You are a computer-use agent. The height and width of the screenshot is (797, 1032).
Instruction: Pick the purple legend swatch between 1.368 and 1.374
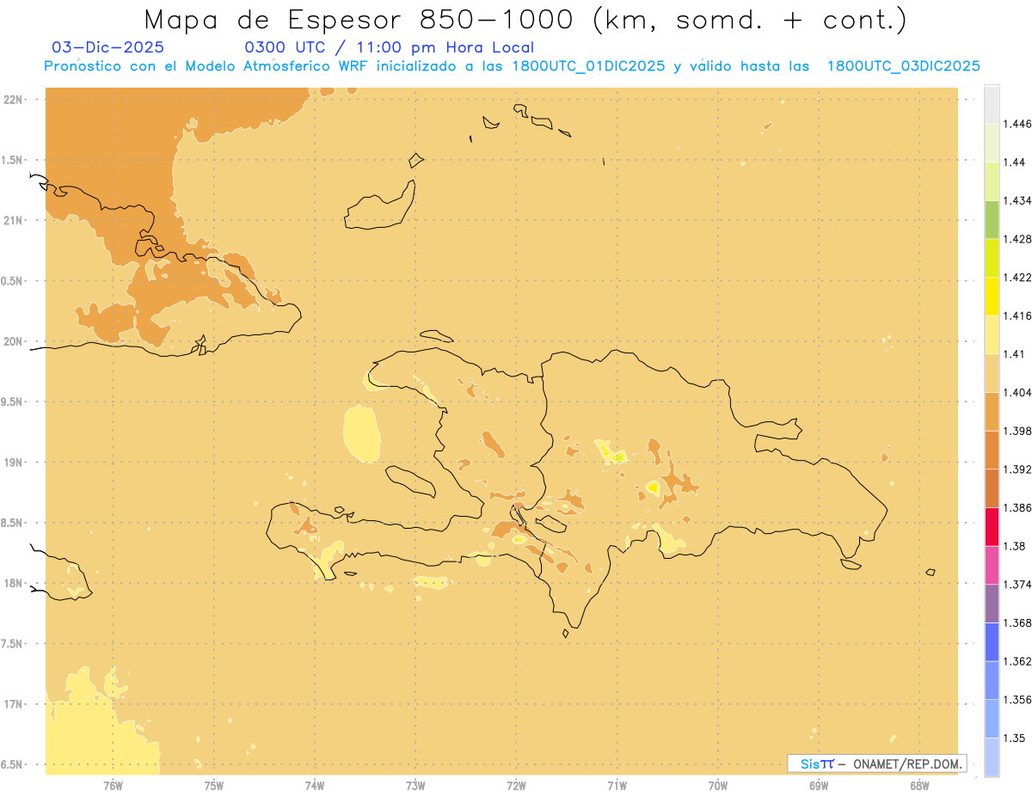(x=992, y=604)
